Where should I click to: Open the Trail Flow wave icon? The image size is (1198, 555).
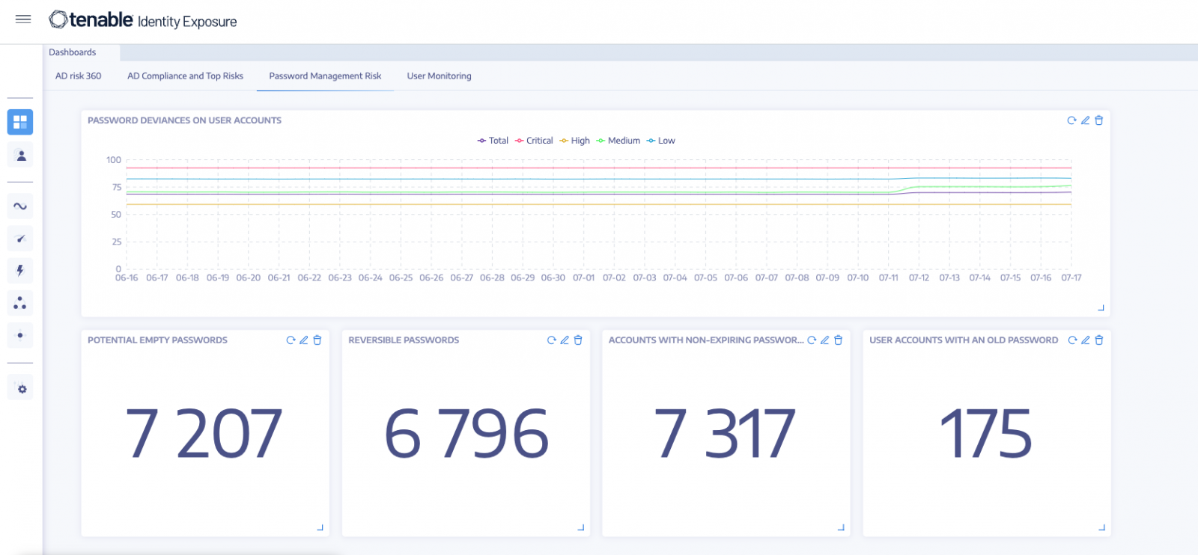(20, 206)
